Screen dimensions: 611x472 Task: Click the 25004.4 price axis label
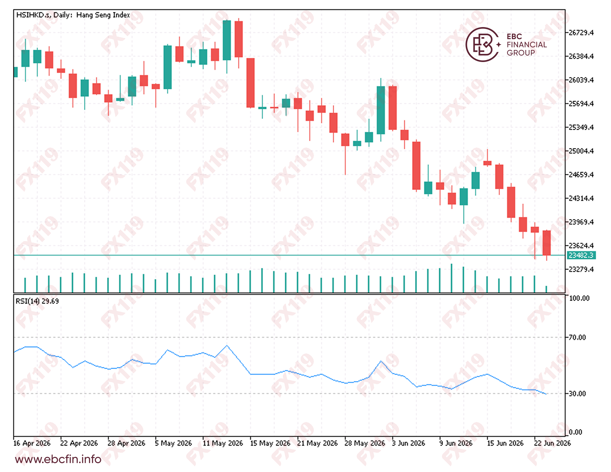coord(581,151)
